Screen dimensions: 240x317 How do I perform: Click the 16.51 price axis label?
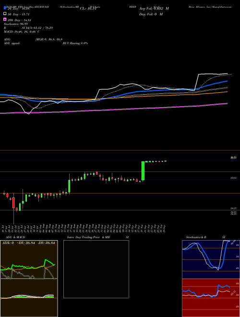233,158
